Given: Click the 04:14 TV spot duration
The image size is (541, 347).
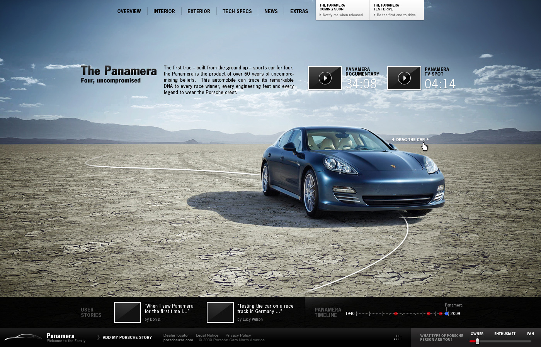Looking at the screenshot, I should 440,84.
